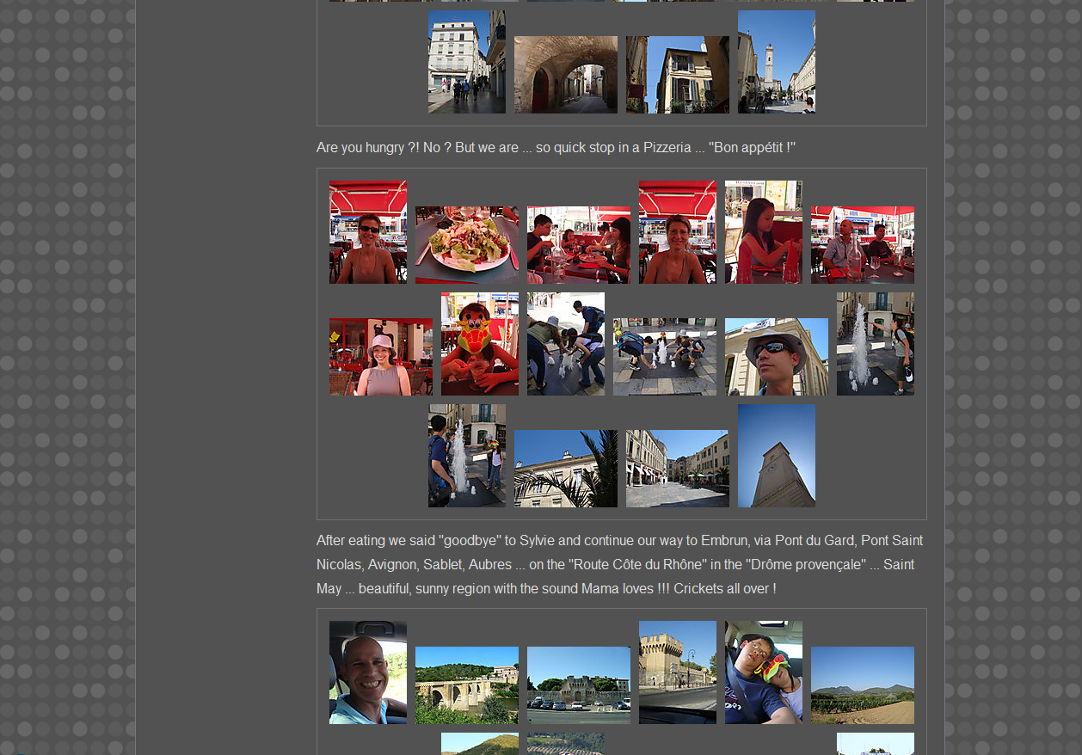Open the two men at restaurant table photo

pos(862,245)
